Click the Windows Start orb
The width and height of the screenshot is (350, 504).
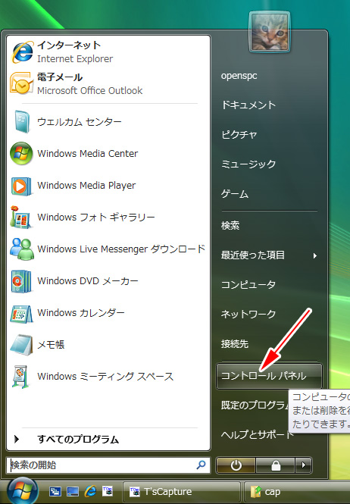23,491
